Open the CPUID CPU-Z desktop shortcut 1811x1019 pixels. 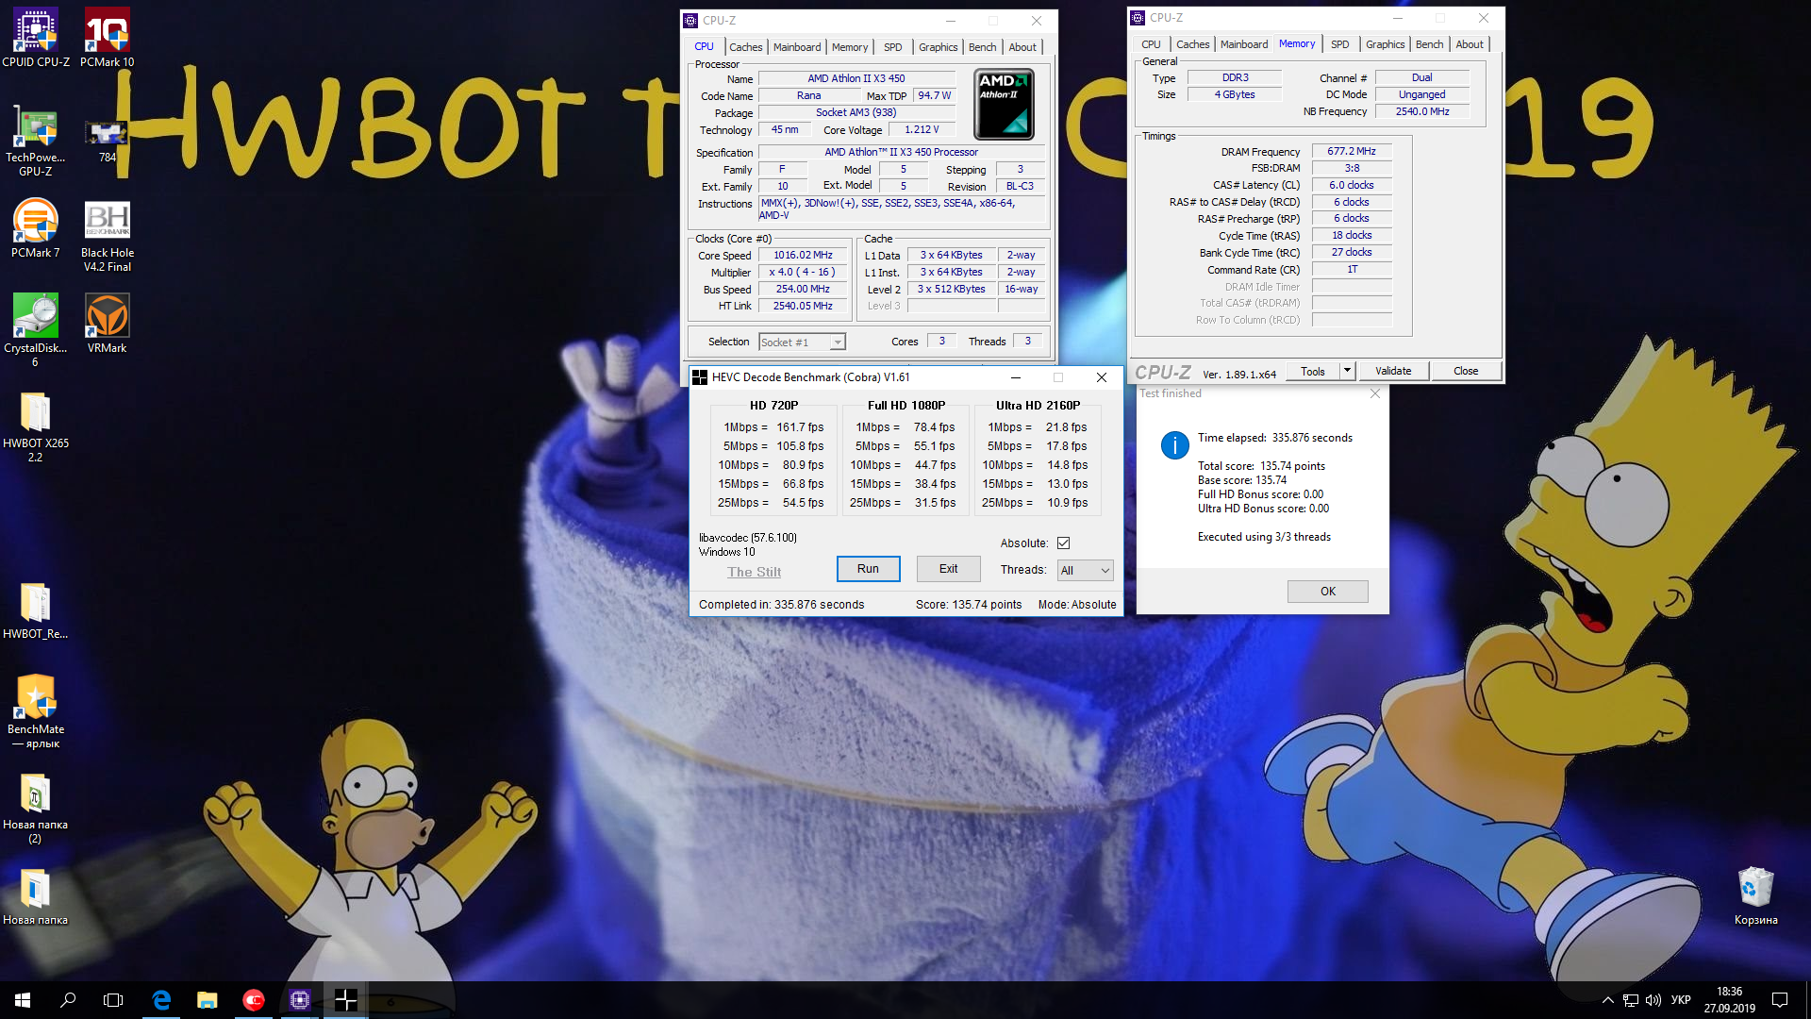click(x=36, y=38)
